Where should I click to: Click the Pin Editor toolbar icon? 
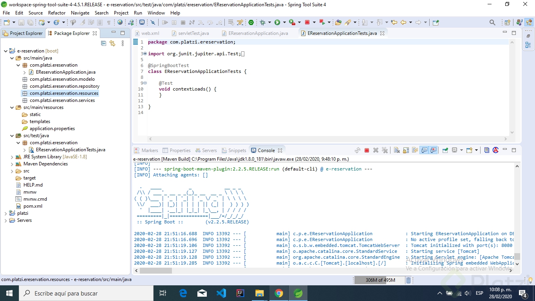pyautogui.click(x=436, y=22)
